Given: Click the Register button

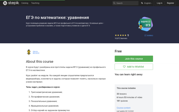Looking at the screenshot, I should point(170,3).
